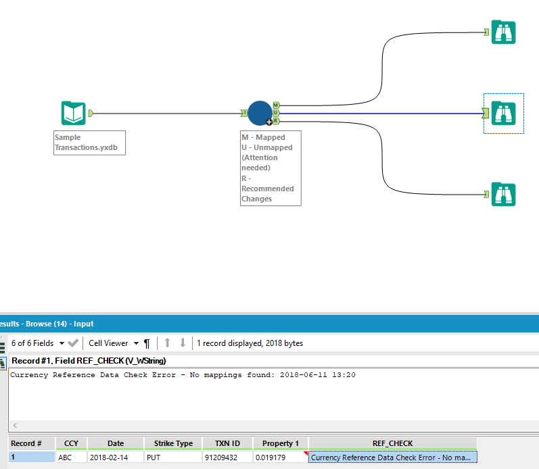Click the middle Browse tool input anchor
Viewport: 539px width, 469px height.
click(486, 113)
